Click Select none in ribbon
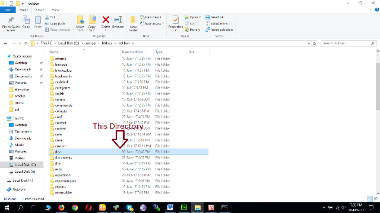Screen dimensions: 380x213 click(217, 24)
